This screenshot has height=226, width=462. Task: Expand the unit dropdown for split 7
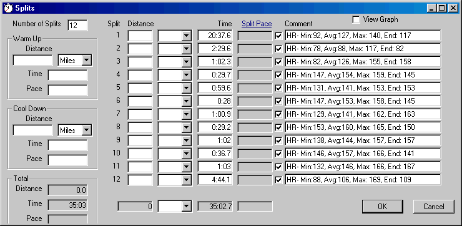coord(186,114)
